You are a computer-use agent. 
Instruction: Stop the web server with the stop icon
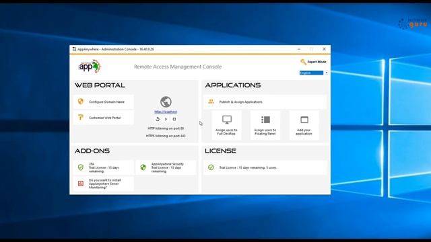pyautogui.click(x=174, y=119)
